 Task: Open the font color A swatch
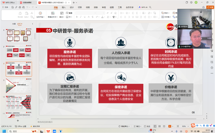(102, 17)
